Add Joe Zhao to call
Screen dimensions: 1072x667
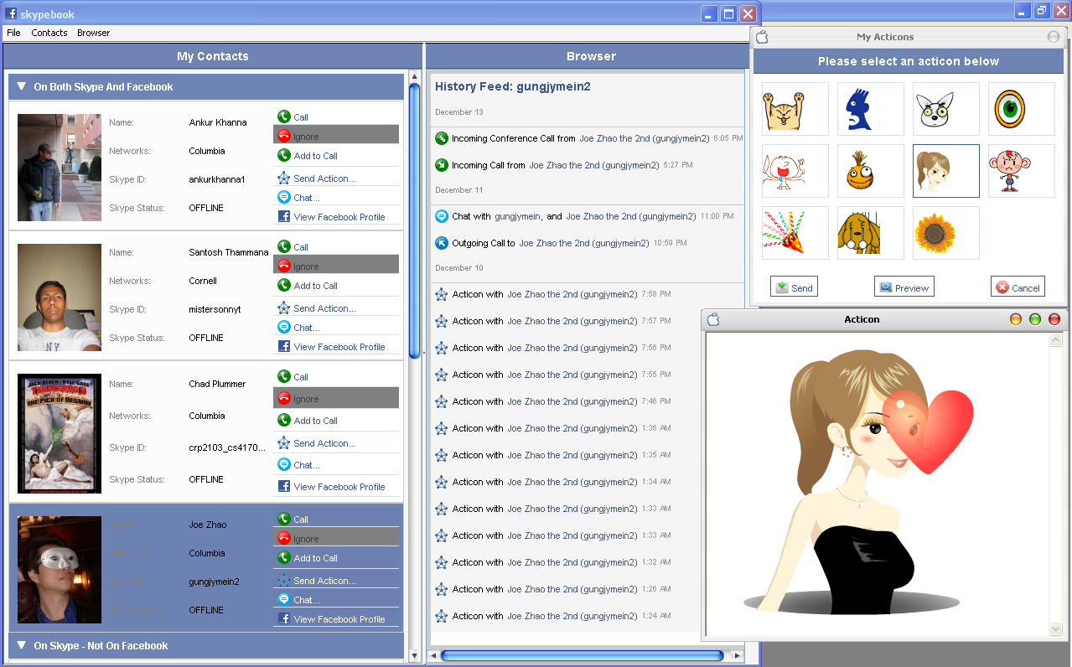pos(316,558)
